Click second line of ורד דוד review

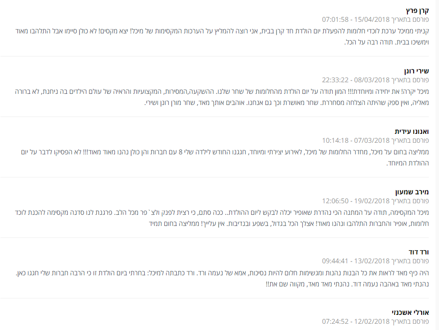point(347,284)
